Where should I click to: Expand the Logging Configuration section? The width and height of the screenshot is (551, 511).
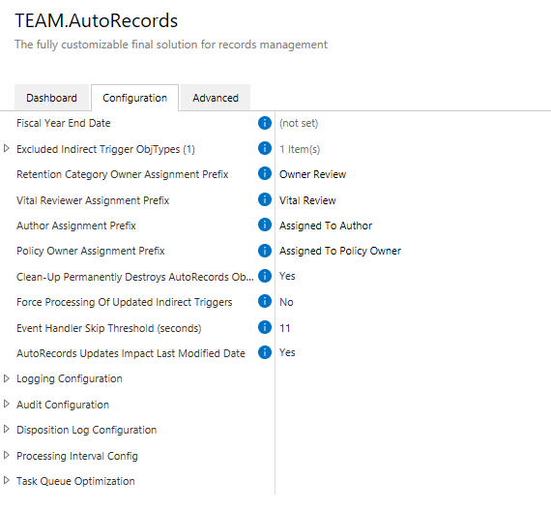(x=7, y=378)
